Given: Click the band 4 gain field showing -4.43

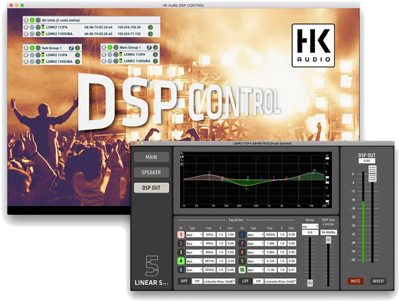Looking at the screenshot, I should coord(230,261).
